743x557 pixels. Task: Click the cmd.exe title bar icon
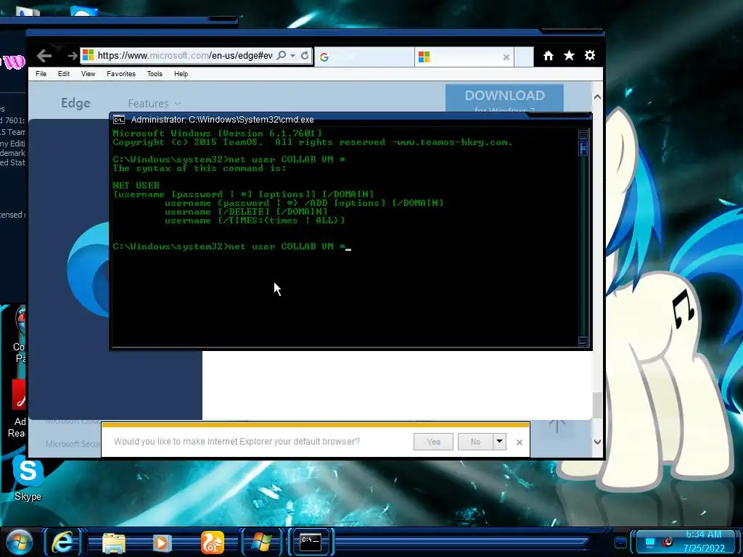point(119,120)
